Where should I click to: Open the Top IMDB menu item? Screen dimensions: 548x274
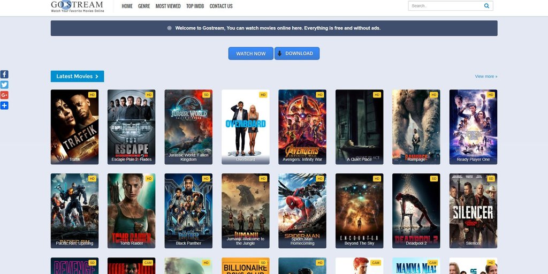click(x=195, y=6)
